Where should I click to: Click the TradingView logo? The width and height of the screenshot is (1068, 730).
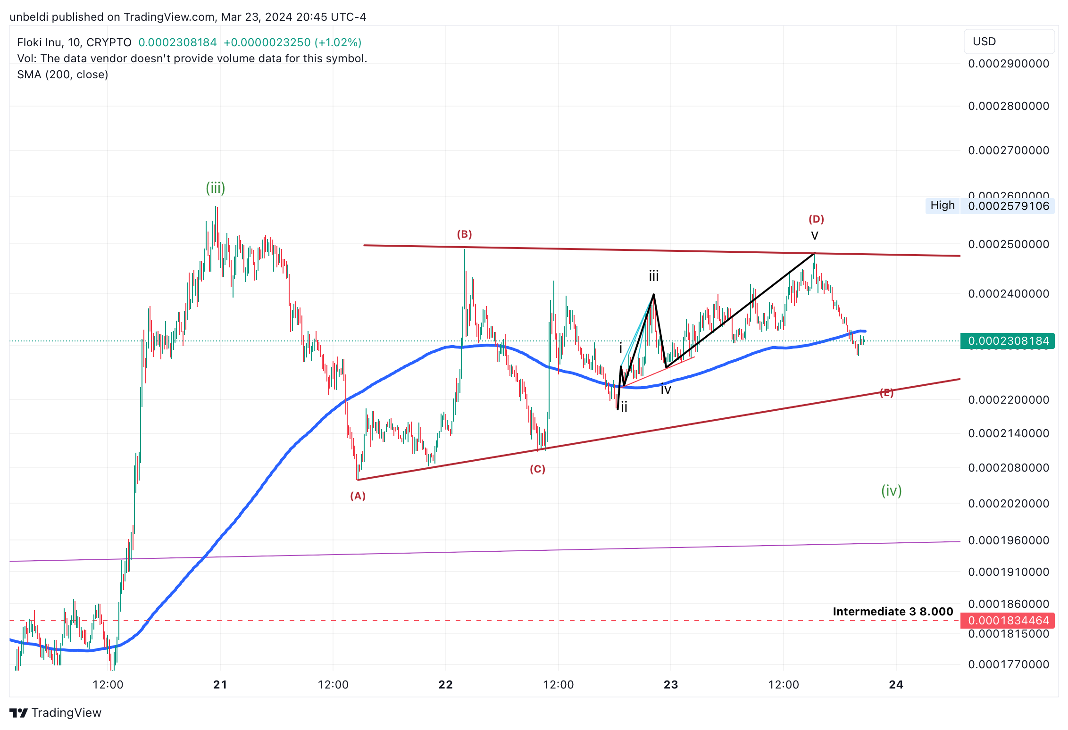click(55, 713)
